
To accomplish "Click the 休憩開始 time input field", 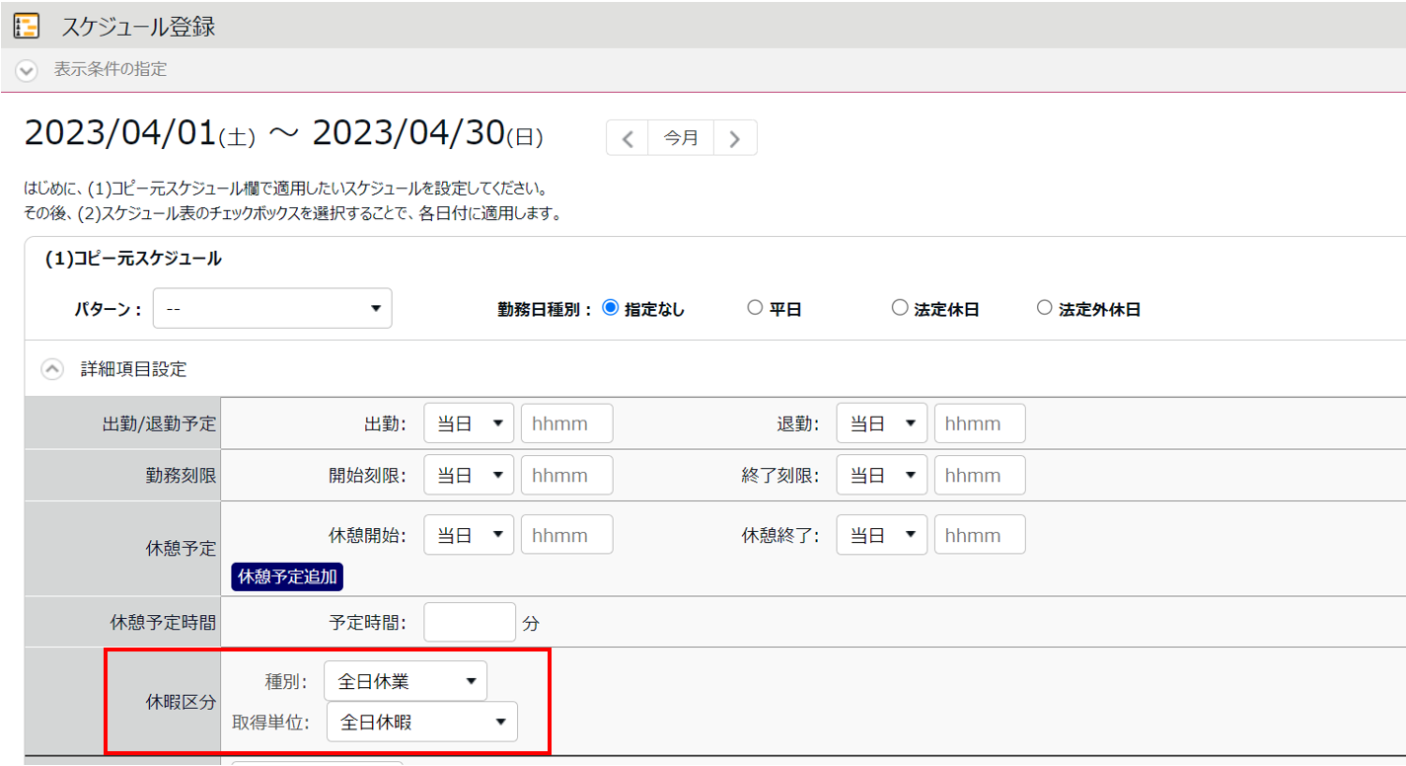I will click(x=566, y=535).
